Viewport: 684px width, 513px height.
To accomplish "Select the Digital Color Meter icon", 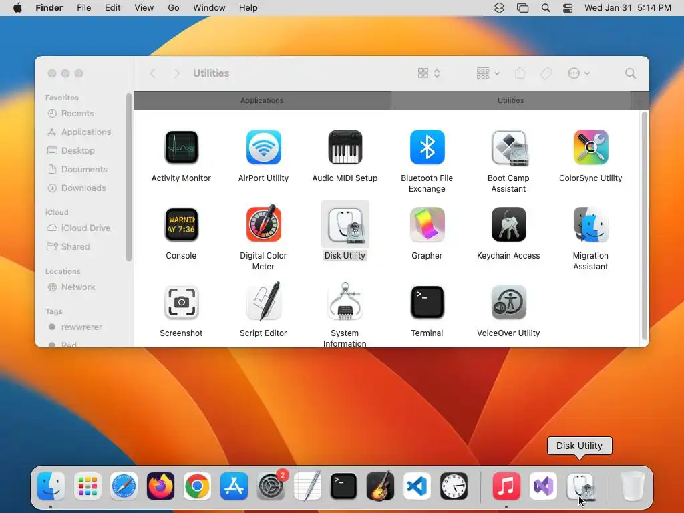I will click(263, 224).
